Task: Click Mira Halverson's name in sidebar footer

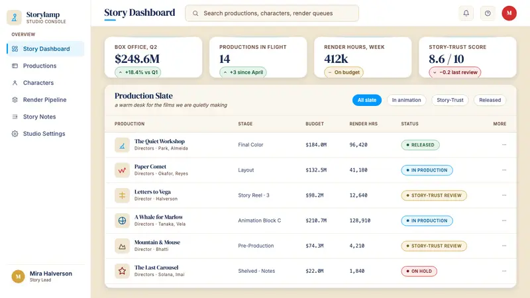Action: coord(51,273)
